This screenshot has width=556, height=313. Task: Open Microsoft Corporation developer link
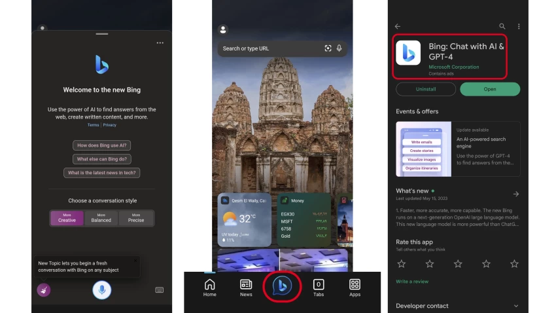[453, 67]
